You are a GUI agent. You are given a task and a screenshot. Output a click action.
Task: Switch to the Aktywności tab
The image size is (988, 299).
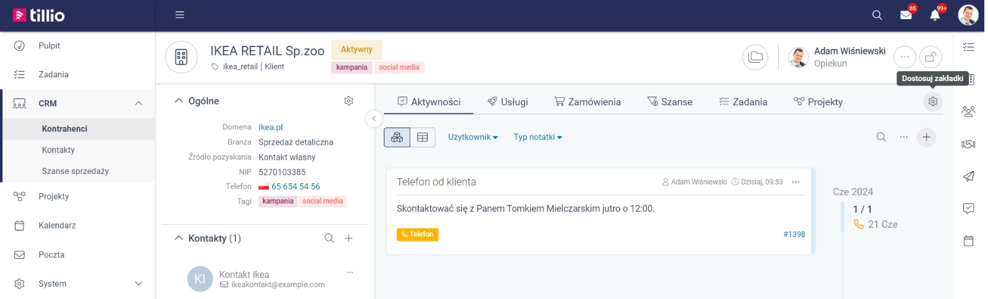(x=429, y=102)
